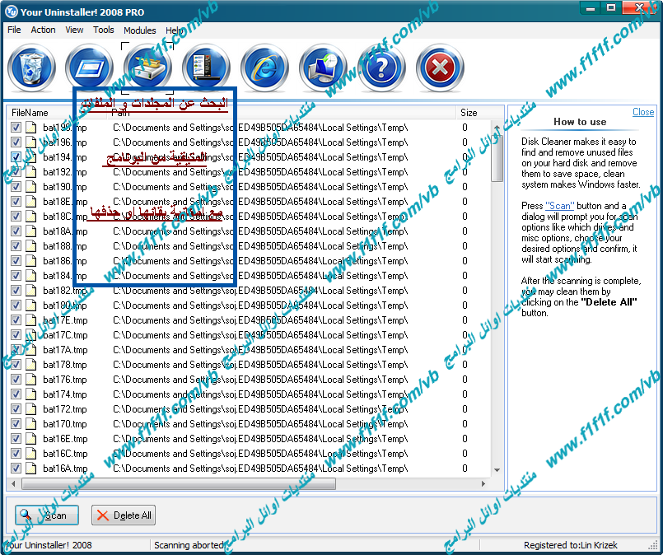The width and height of the screenshot is (663, 555).
Task: Click the Start Menu manager toolbar icon
Action: [206, 68]
